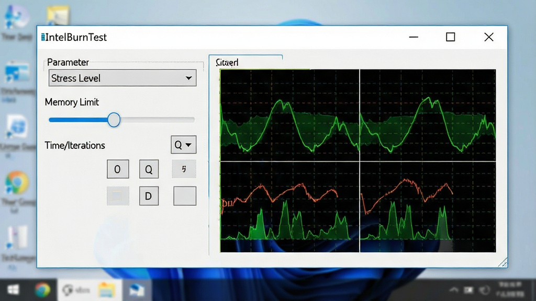536x301 pixels.
Task: Open Chrome from the taskbar
Action: [x=42, y=290]
